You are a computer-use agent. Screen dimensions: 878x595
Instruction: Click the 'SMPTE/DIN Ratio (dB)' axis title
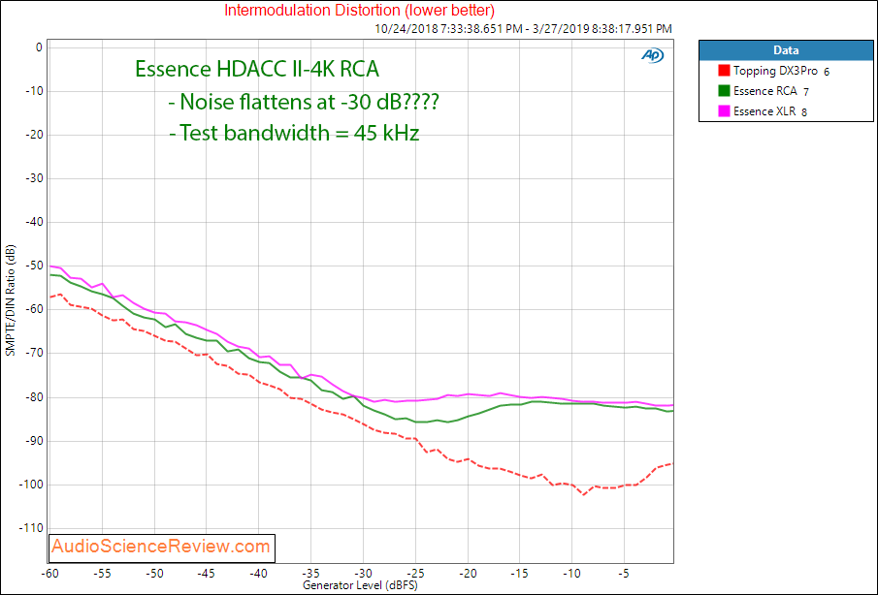click(10, 299)
